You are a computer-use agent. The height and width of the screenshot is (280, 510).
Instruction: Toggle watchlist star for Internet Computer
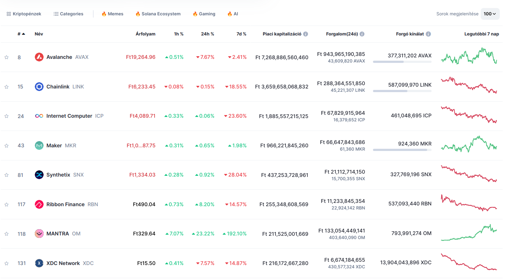6,116
